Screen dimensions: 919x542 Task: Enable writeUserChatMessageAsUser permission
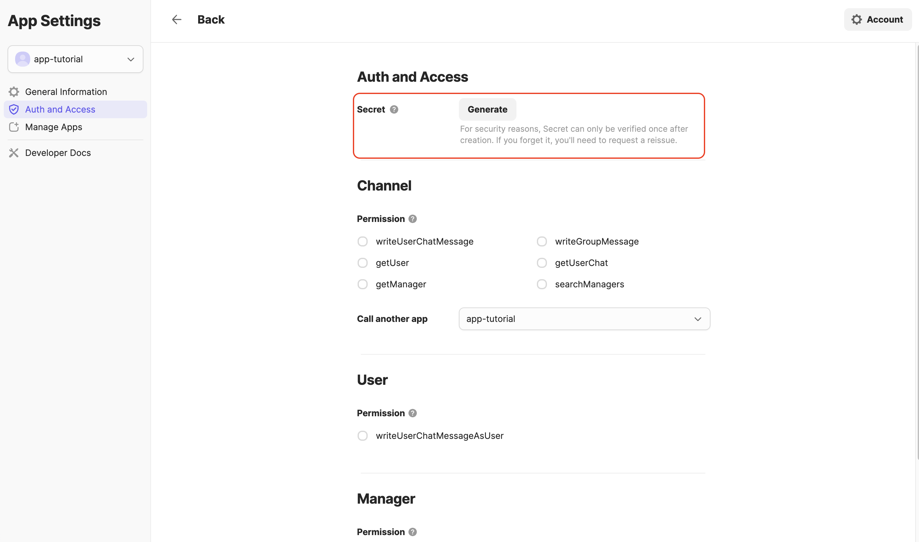[362, 436]
